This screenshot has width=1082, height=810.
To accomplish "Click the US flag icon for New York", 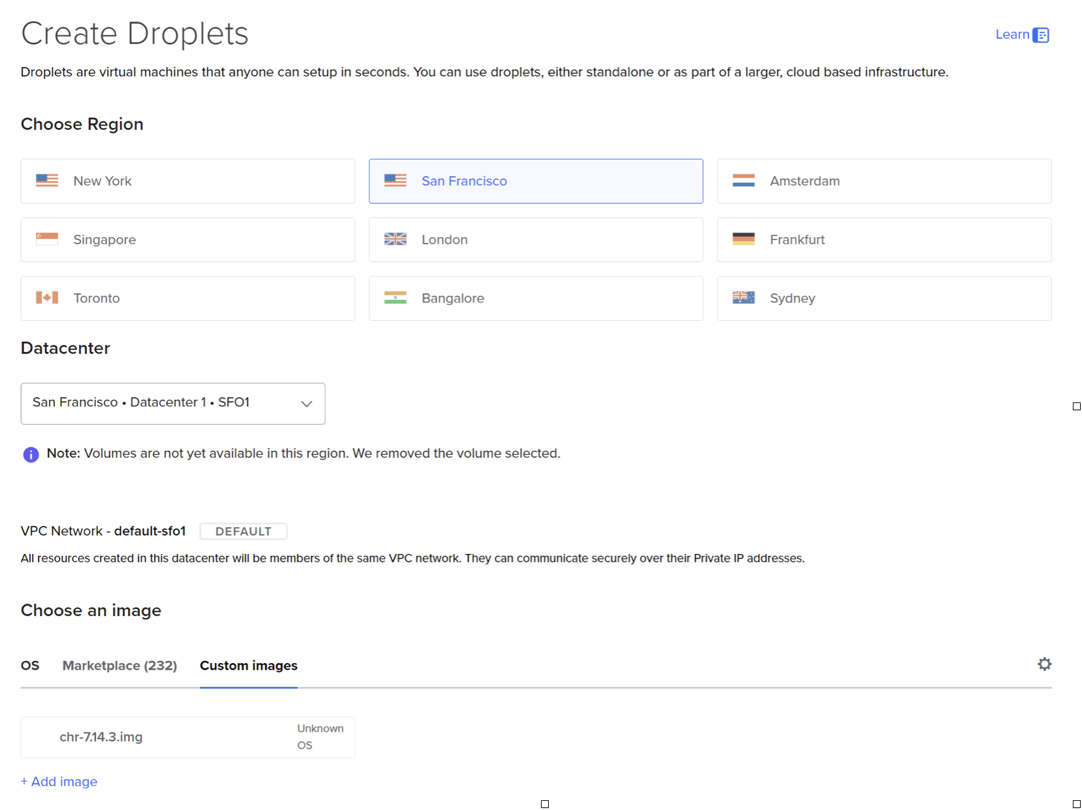I will click(46, 181).
